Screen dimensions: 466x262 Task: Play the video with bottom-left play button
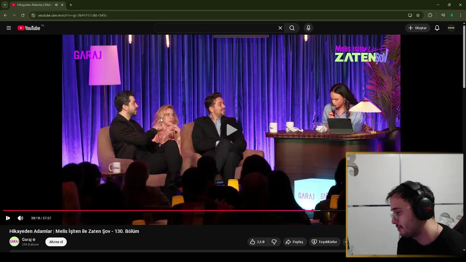tap(8, 218)
